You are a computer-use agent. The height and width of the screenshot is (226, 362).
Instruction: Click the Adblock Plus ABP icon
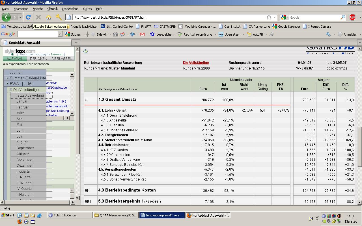pos(352,17)
